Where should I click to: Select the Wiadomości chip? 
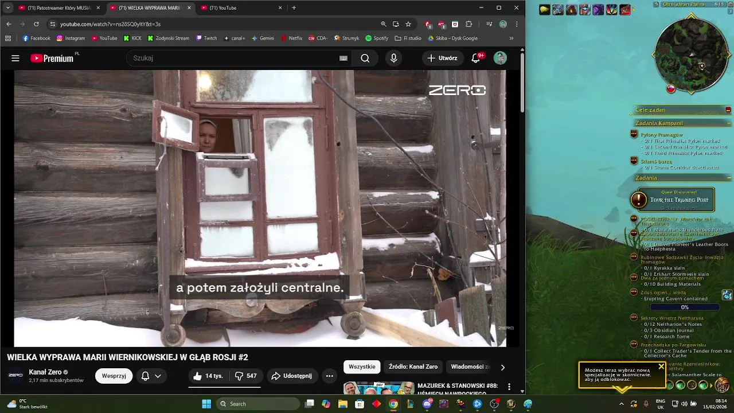470,367
